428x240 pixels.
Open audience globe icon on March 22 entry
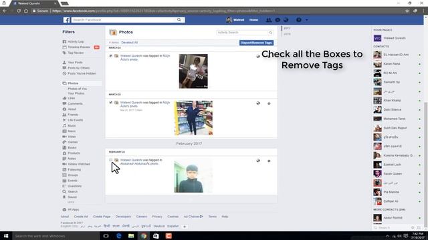click(258, 103)
